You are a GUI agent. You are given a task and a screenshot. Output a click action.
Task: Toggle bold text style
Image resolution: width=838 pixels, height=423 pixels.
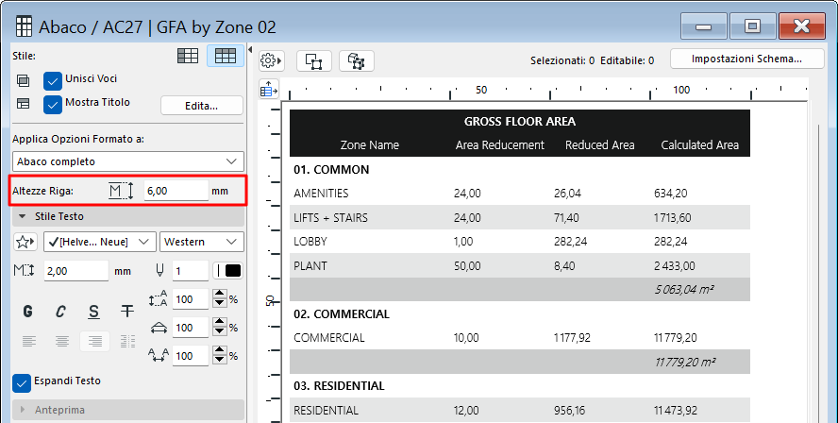pos(27,311)
